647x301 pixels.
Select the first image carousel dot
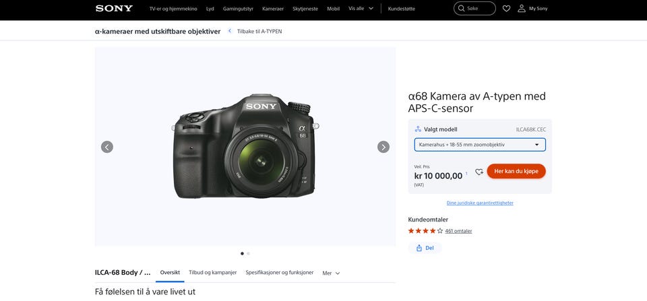(242, 254)
